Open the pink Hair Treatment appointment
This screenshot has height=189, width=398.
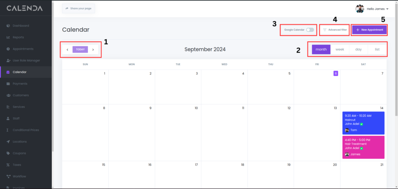pos(363,147)
